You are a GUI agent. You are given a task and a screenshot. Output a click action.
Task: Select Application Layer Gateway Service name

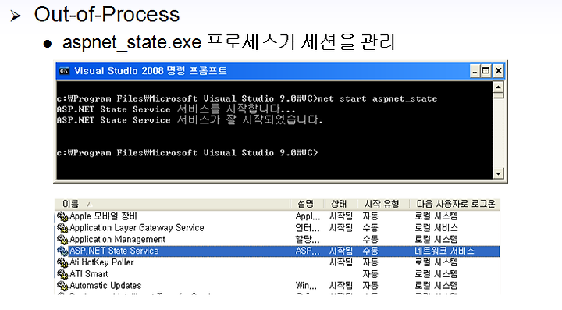tap(137, 227)
